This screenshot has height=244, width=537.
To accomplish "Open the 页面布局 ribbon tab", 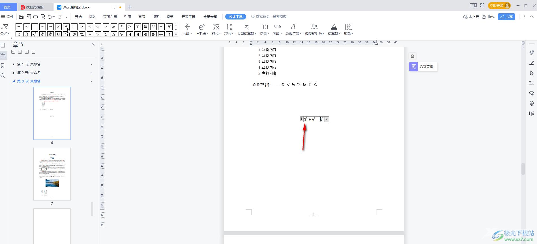I will [x=110, y=17].
